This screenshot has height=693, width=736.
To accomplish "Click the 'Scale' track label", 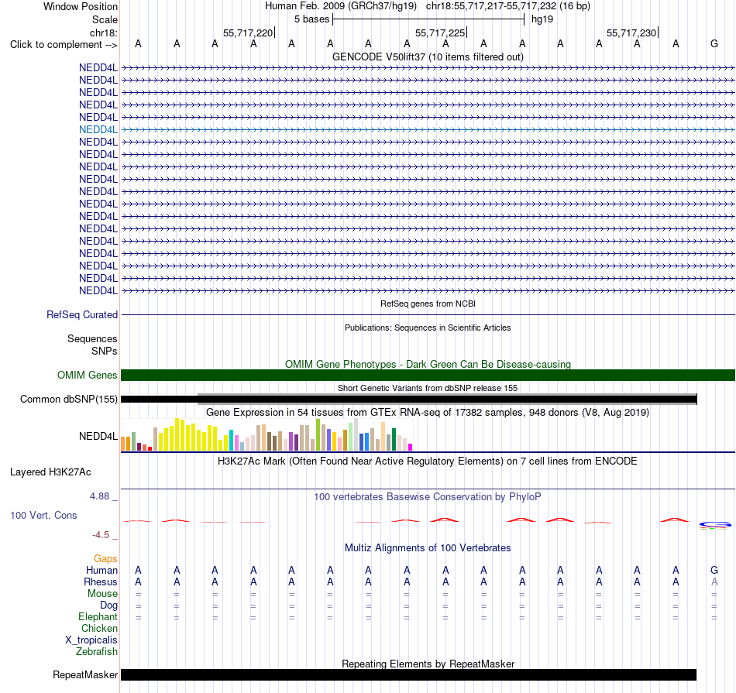I will [x=105, y=19].
